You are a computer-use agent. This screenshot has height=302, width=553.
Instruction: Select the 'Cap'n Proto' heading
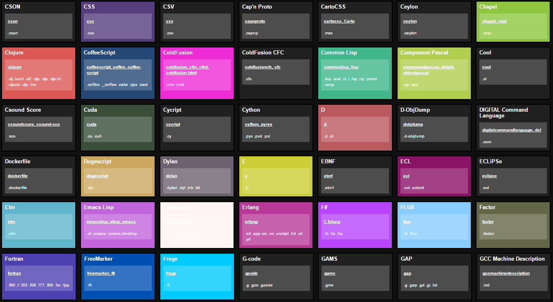(x=257, y=7)
